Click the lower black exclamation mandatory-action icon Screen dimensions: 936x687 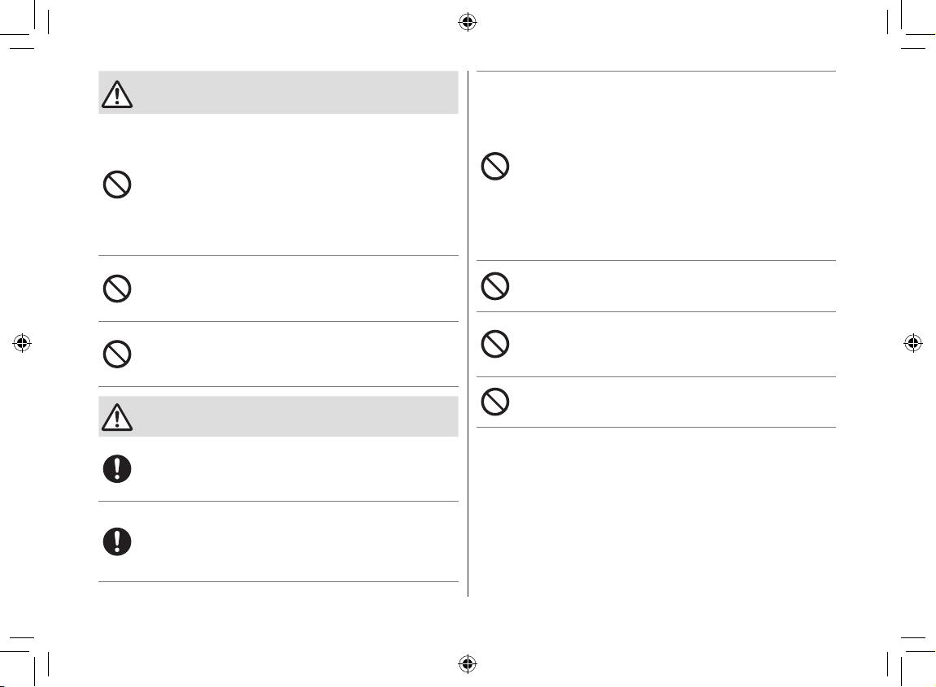coord(117,542)
